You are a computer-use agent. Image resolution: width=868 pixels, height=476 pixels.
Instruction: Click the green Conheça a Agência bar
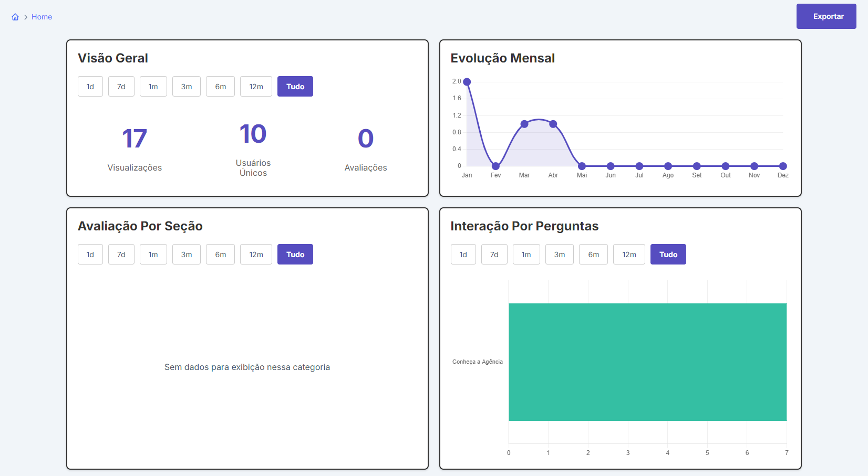coord(648,362)
